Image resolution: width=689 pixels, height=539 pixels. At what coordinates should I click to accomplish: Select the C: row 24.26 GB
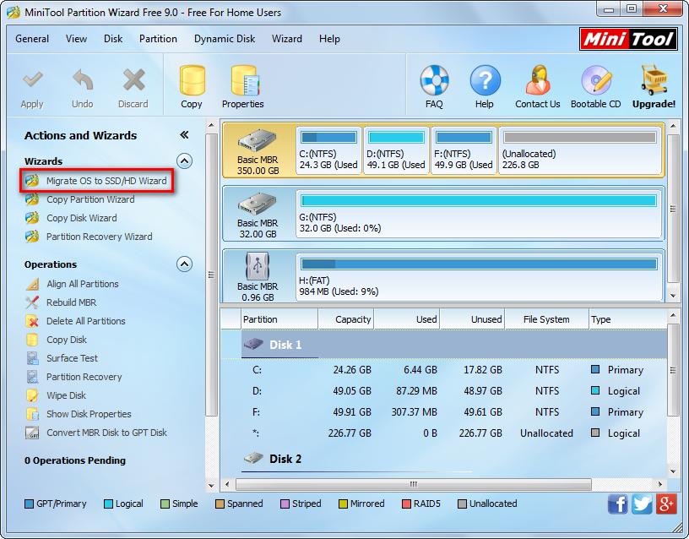(444, 370)
